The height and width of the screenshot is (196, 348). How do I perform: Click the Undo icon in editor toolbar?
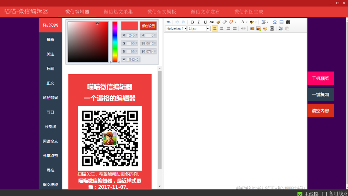[177, 22]
